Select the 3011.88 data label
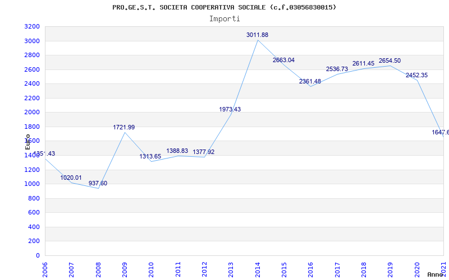 tap(257, 35)
